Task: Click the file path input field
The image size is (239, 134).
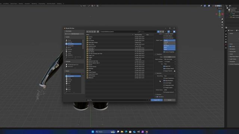Action: coord(119,32)
